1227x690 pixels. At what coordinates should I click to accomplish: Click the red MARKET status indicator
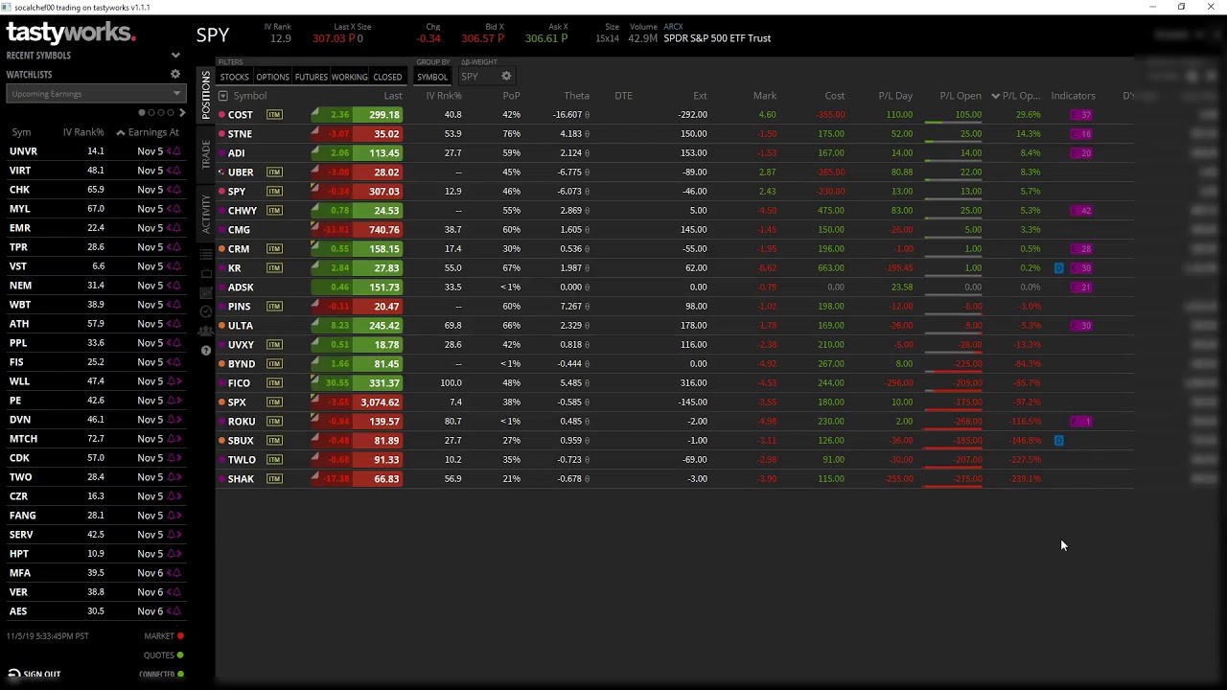click(180, 636)
